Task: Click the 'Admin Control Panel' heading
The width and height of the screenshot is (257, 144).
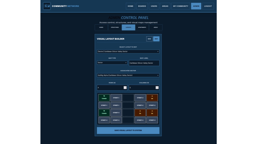Action: 128,18
